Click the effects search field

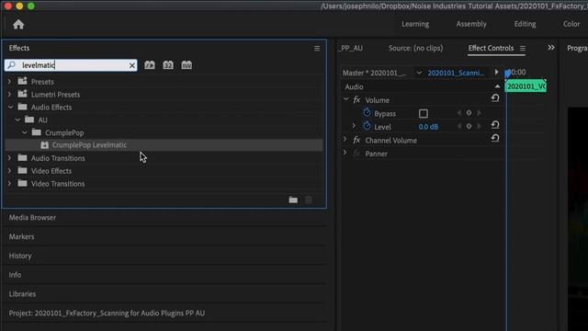pos(71,65)
